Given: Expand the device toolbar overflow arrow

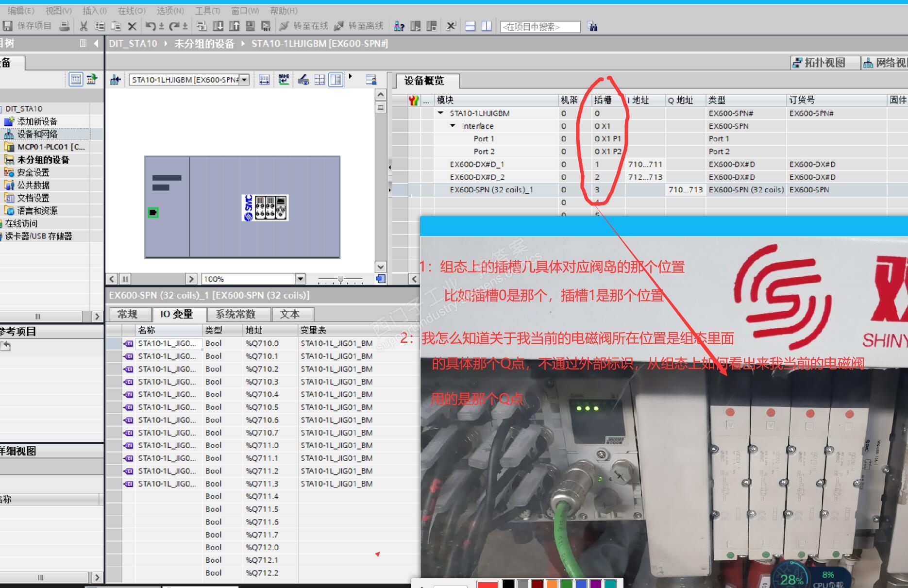Looking at the screenshot, I should [350, 77].
